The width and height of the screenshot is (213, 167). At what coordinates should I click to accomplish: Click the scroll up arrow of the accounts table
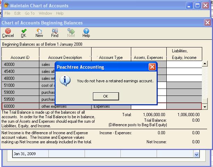(205, 63)
